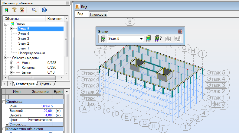Switch to the Вид tab
The height and width of the screenshot is (133, 239).
pos(82,14)
